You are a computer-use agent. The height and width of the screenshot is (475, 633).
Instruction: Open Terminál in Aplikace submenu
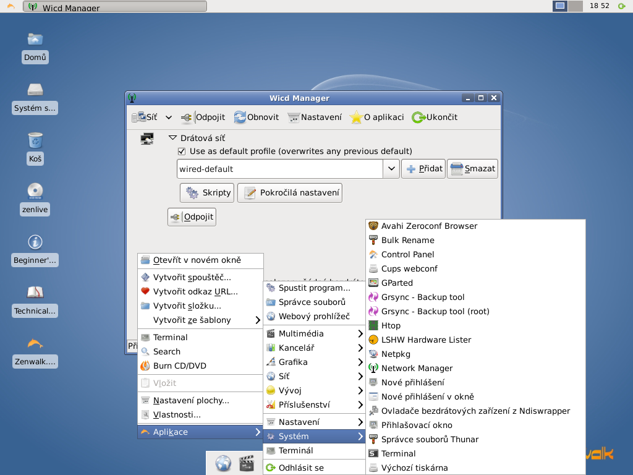click(x=315, y=450)
